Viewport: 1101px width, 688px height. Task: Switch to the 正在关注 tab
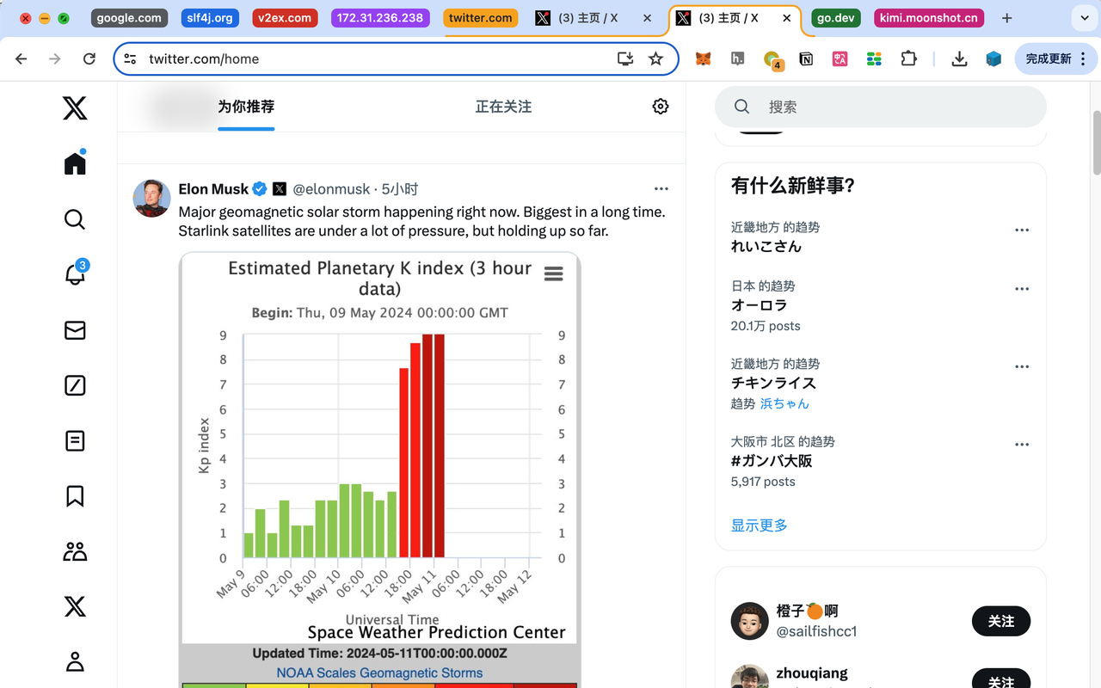[x=503, y=106]
